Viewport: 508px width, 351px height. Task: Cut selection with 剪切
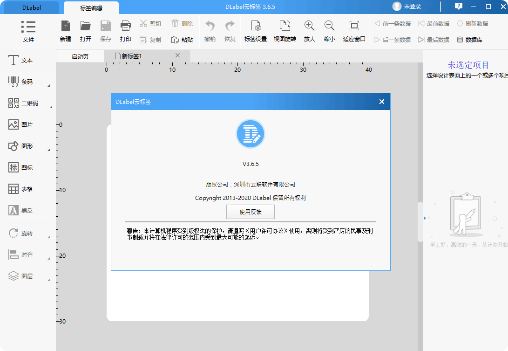tap(150, 24)
